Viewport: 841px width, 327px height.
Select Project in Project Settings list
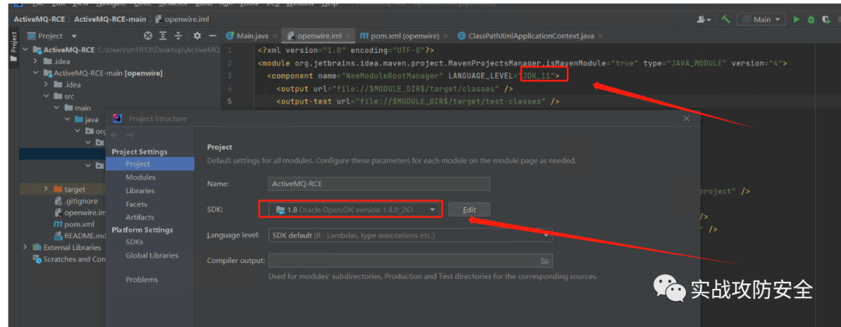click(x=150, y=164)
